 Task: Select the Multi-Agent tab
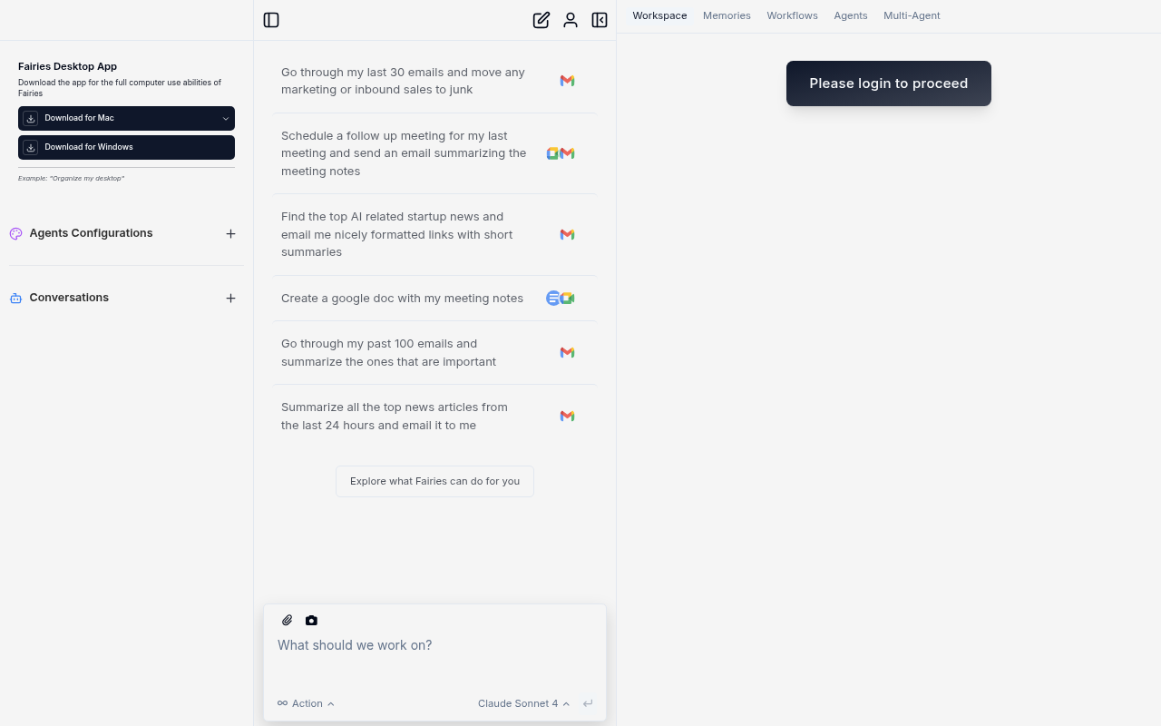pos(912,15)
